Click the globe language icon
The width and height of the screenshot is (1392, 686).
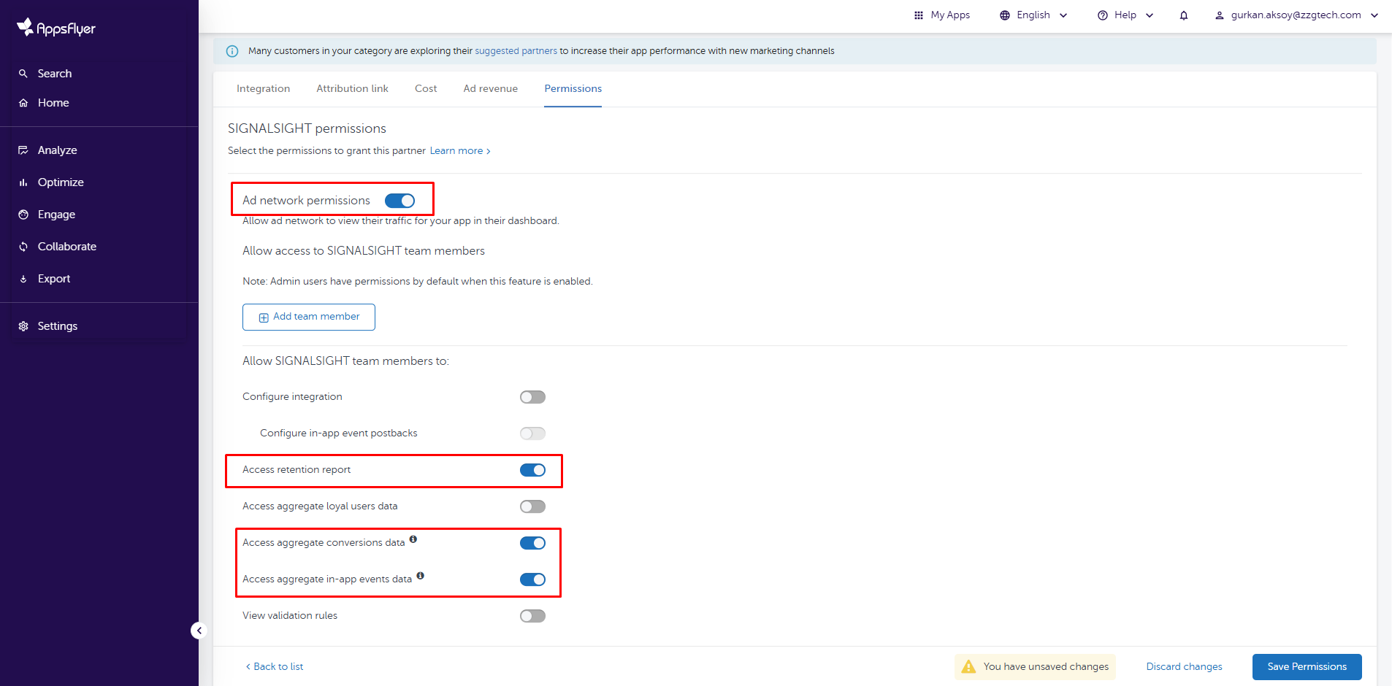1005,15
